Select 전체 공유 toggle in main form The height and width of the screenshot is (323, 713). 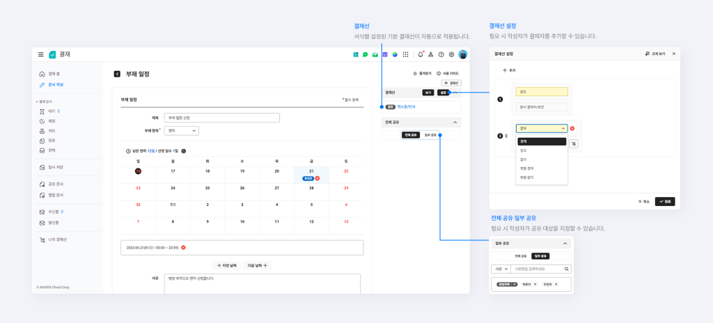(x=410, y=135)
